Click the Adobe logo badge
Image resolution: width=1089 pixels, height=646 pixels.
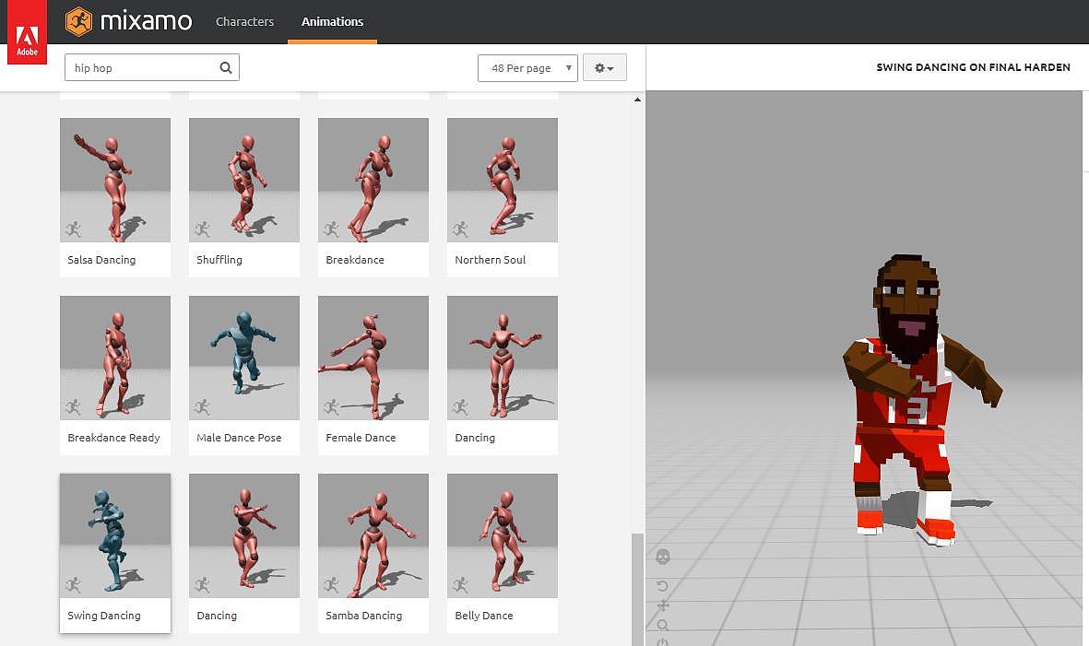pos(27,32)
